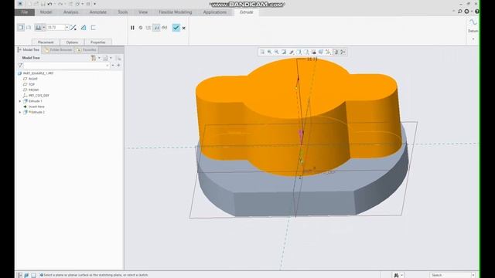Pause the Extrude feature tool
Image resolution: width=495 pixels, height=278 pixels.
coord(132,28)
